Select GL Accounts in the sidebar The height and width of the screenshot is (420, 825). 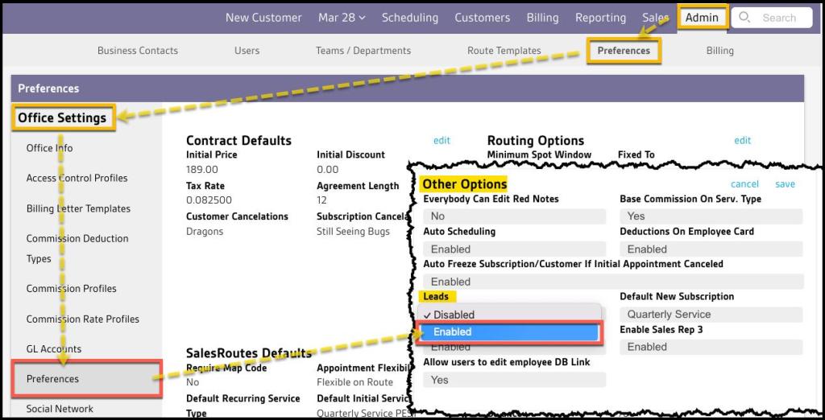pos(54,349)
